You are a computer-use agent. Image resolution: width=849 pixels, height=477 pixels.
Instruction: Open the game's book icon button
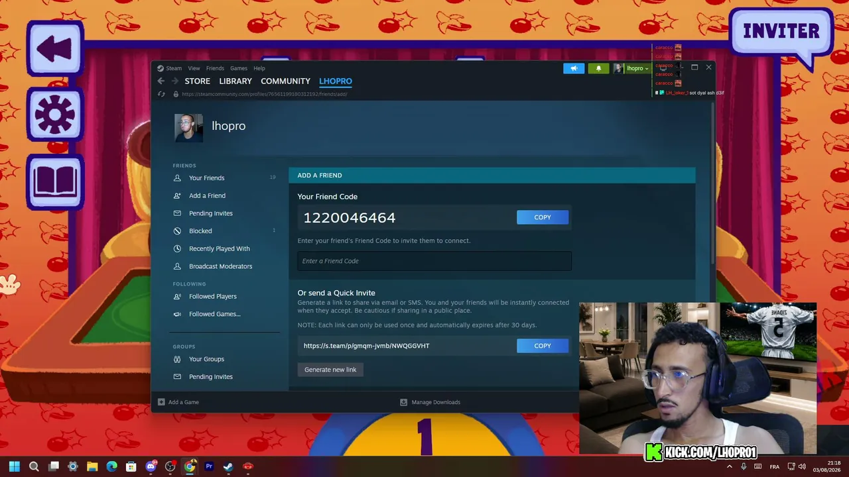[x=55, y=181]
